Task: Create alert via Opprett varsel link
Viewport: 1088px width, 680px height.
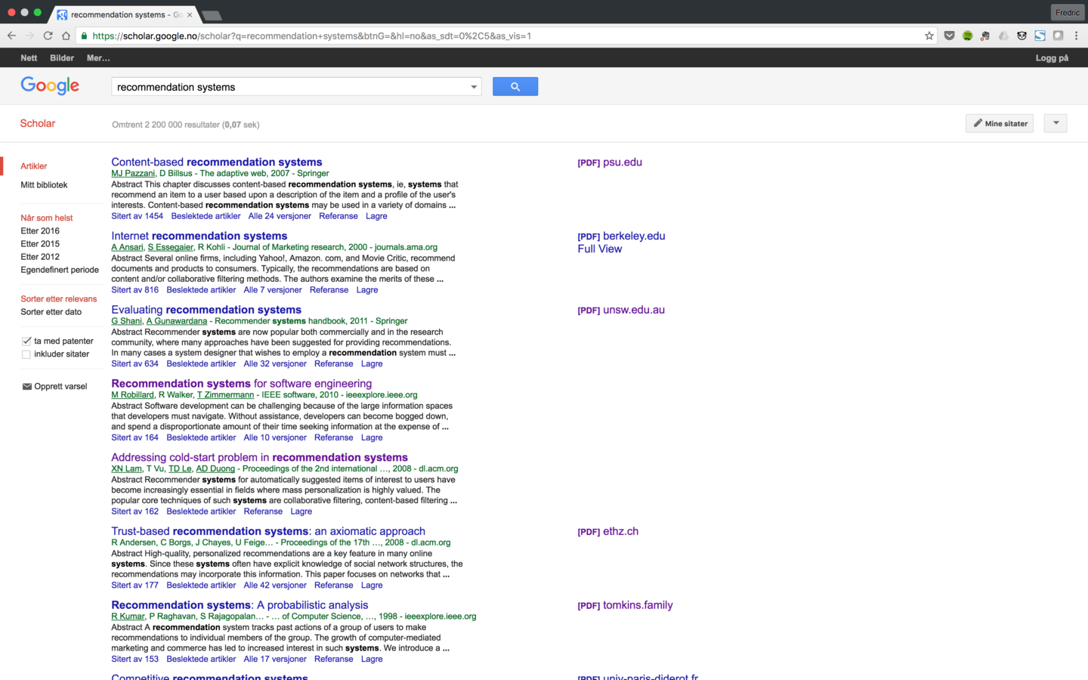Action: [x=60, y=387]
